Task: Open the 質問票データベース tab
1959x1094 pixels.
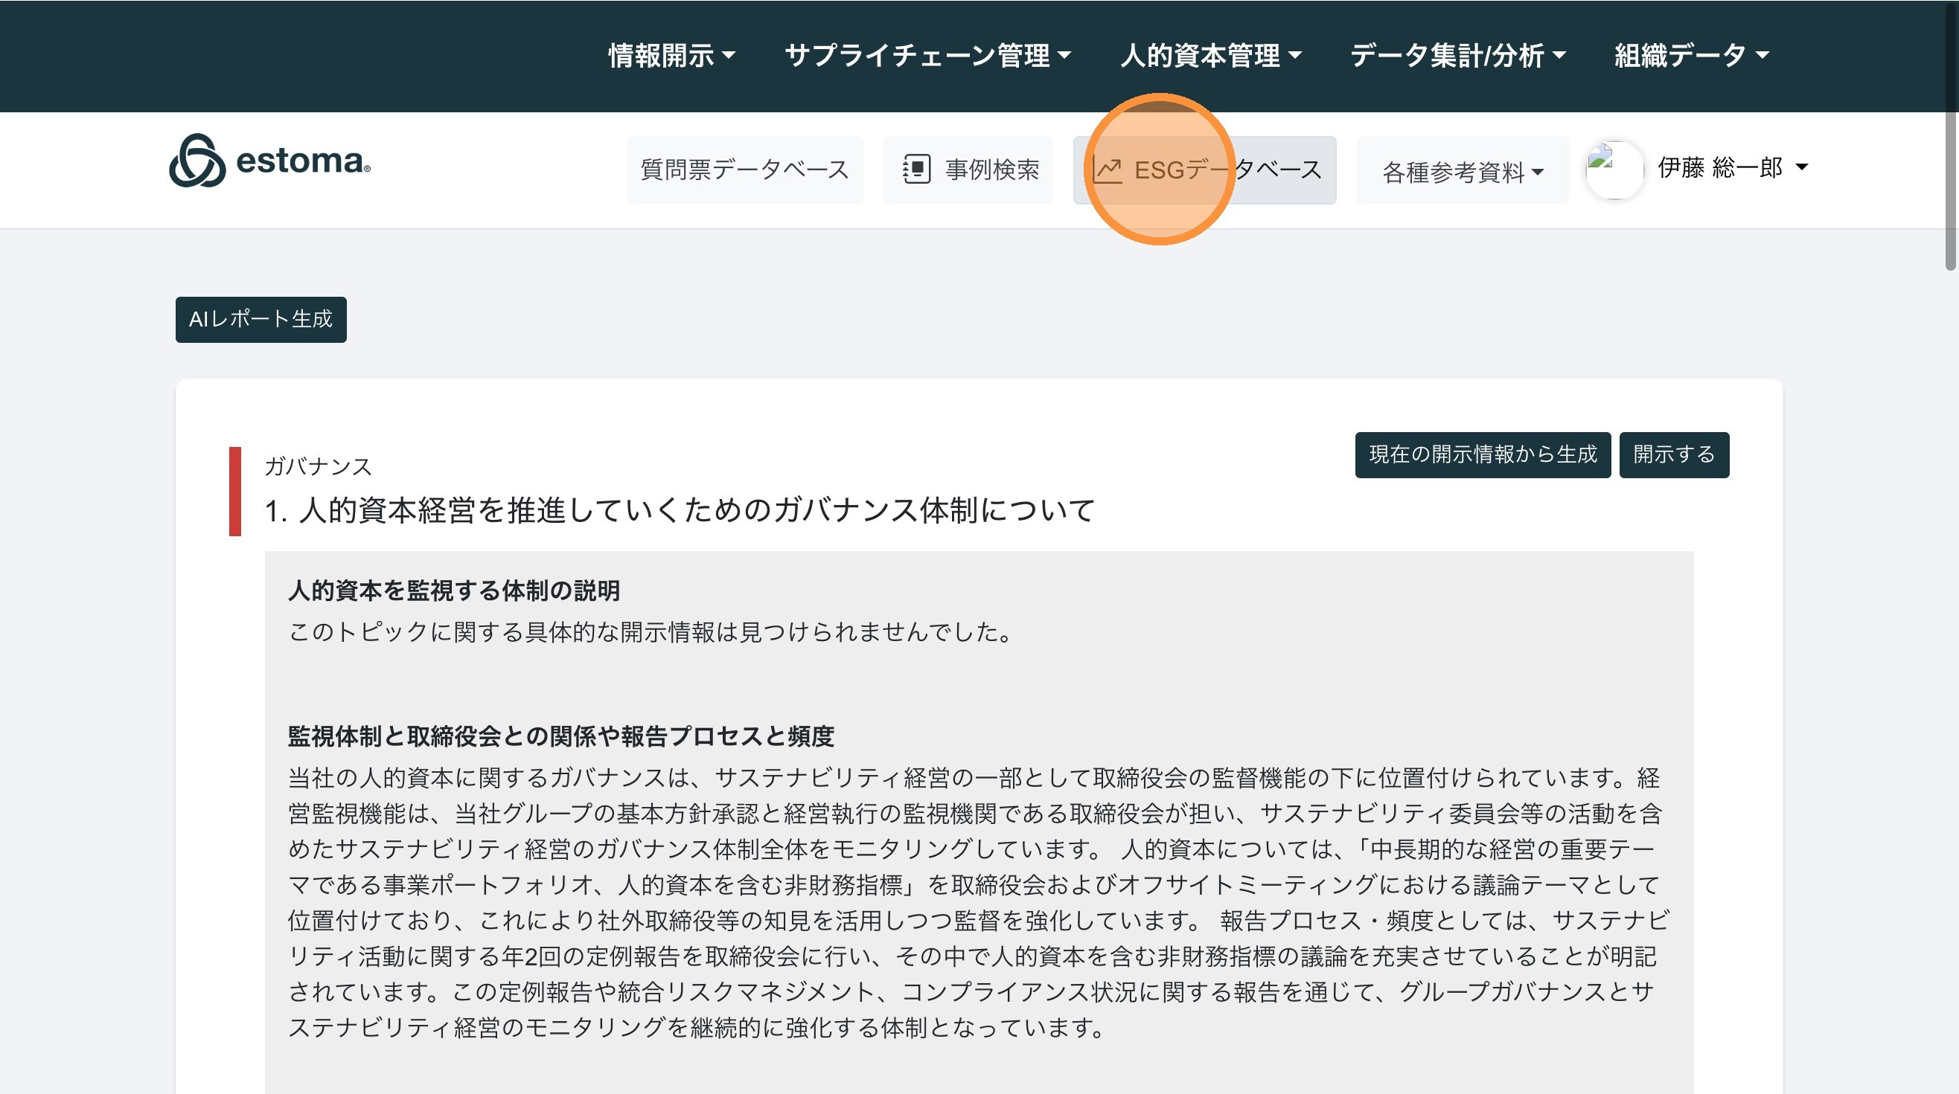Action: point(744,170)
